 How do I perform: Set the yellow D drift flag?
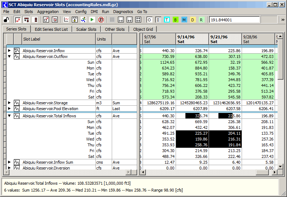[x=193, y=20]
